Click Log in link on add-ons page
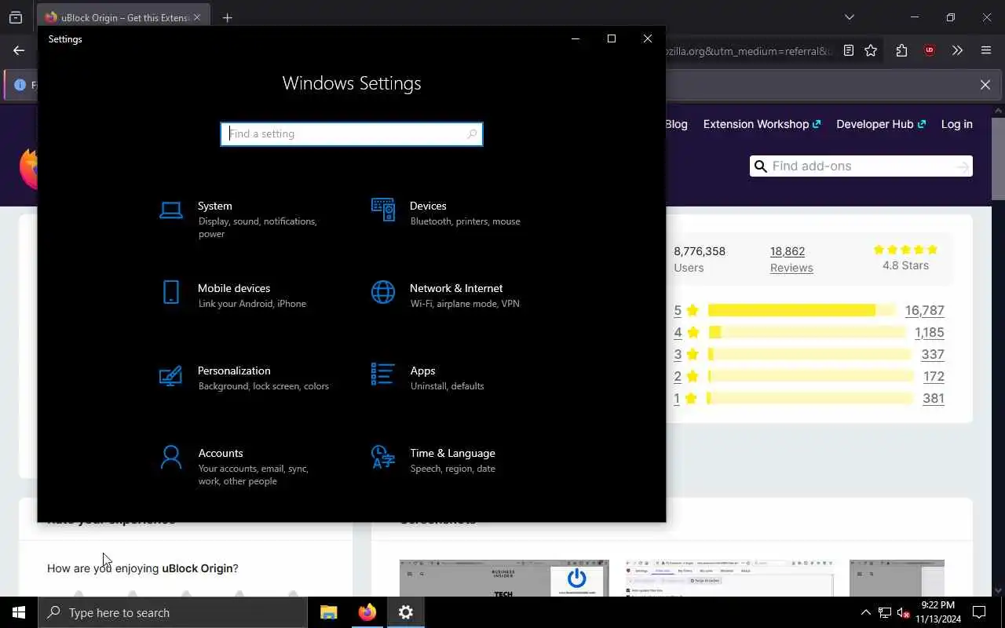This screenshot has width=1005, height=628. 956,124
